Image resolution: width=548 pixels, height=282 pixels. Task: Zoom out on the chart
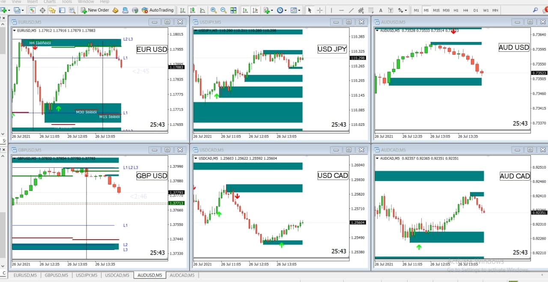223,10
